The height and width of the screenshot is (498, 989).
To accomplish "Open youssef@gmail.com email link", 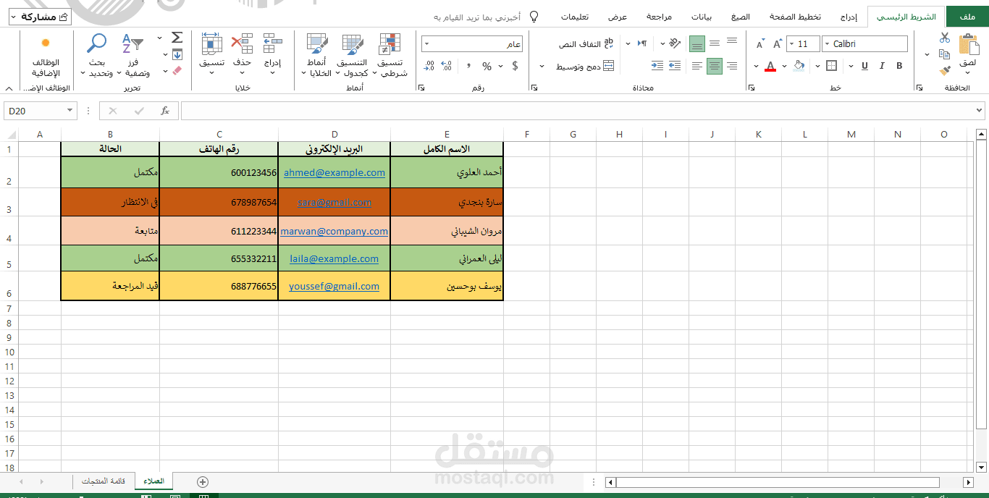I will coord(334,286).
